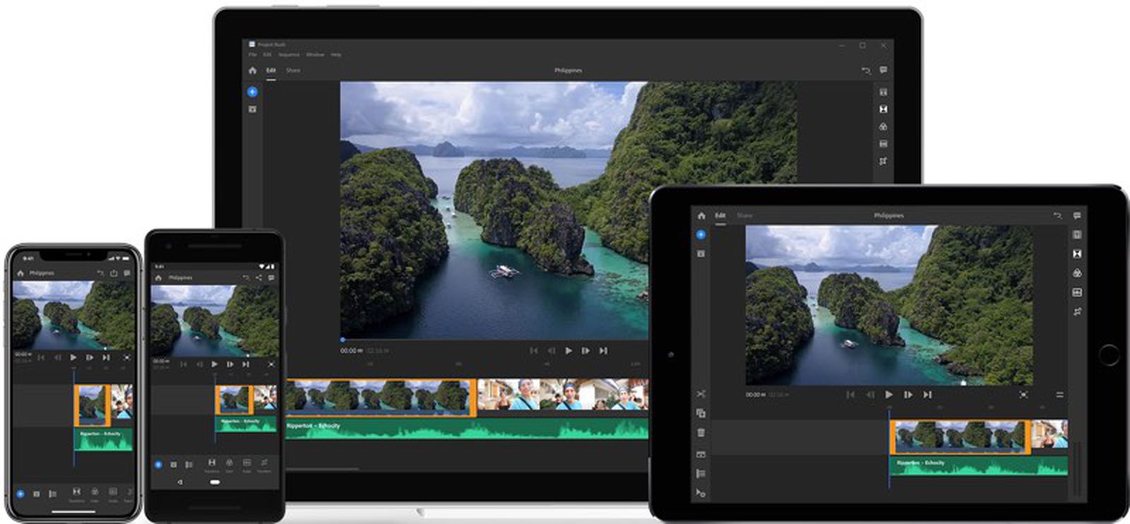Viewport: 1130px width, 524px height.
Task: Open the Sequence menu on laptop
Action: pyautogui.click(x=289, y=54)
